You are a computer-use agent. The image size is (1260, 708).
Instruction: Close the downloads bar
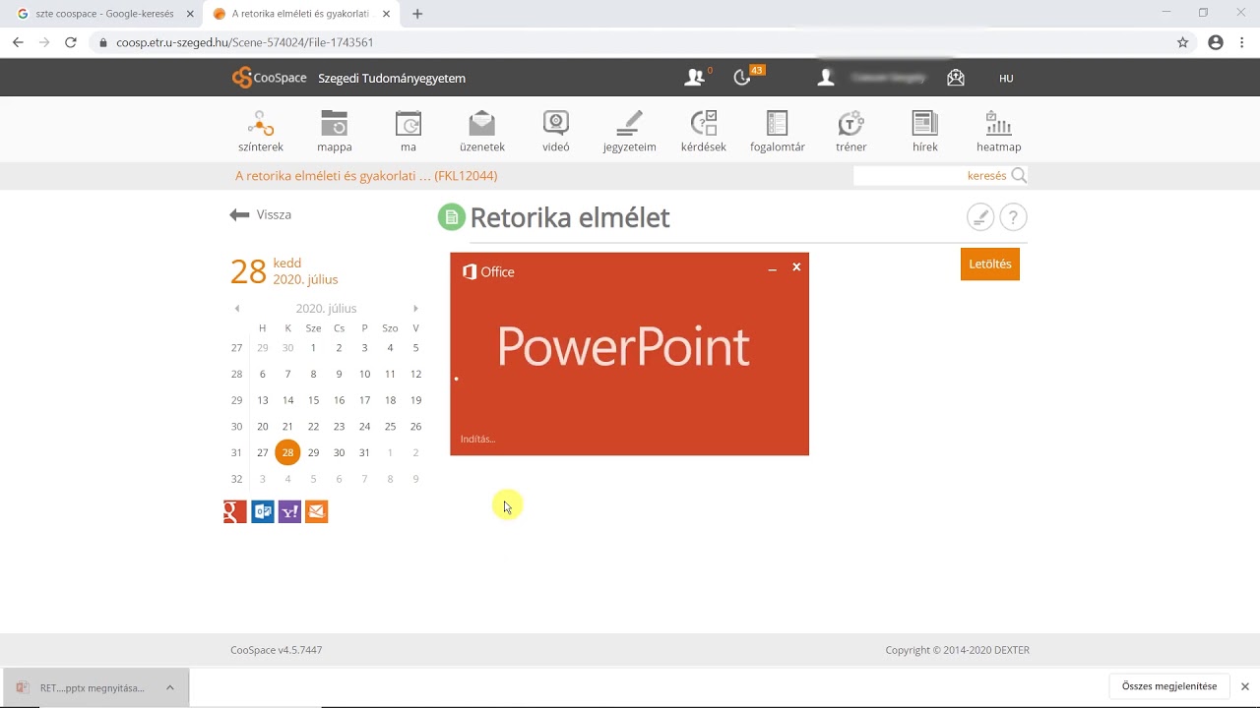[x=1245, y=686]
